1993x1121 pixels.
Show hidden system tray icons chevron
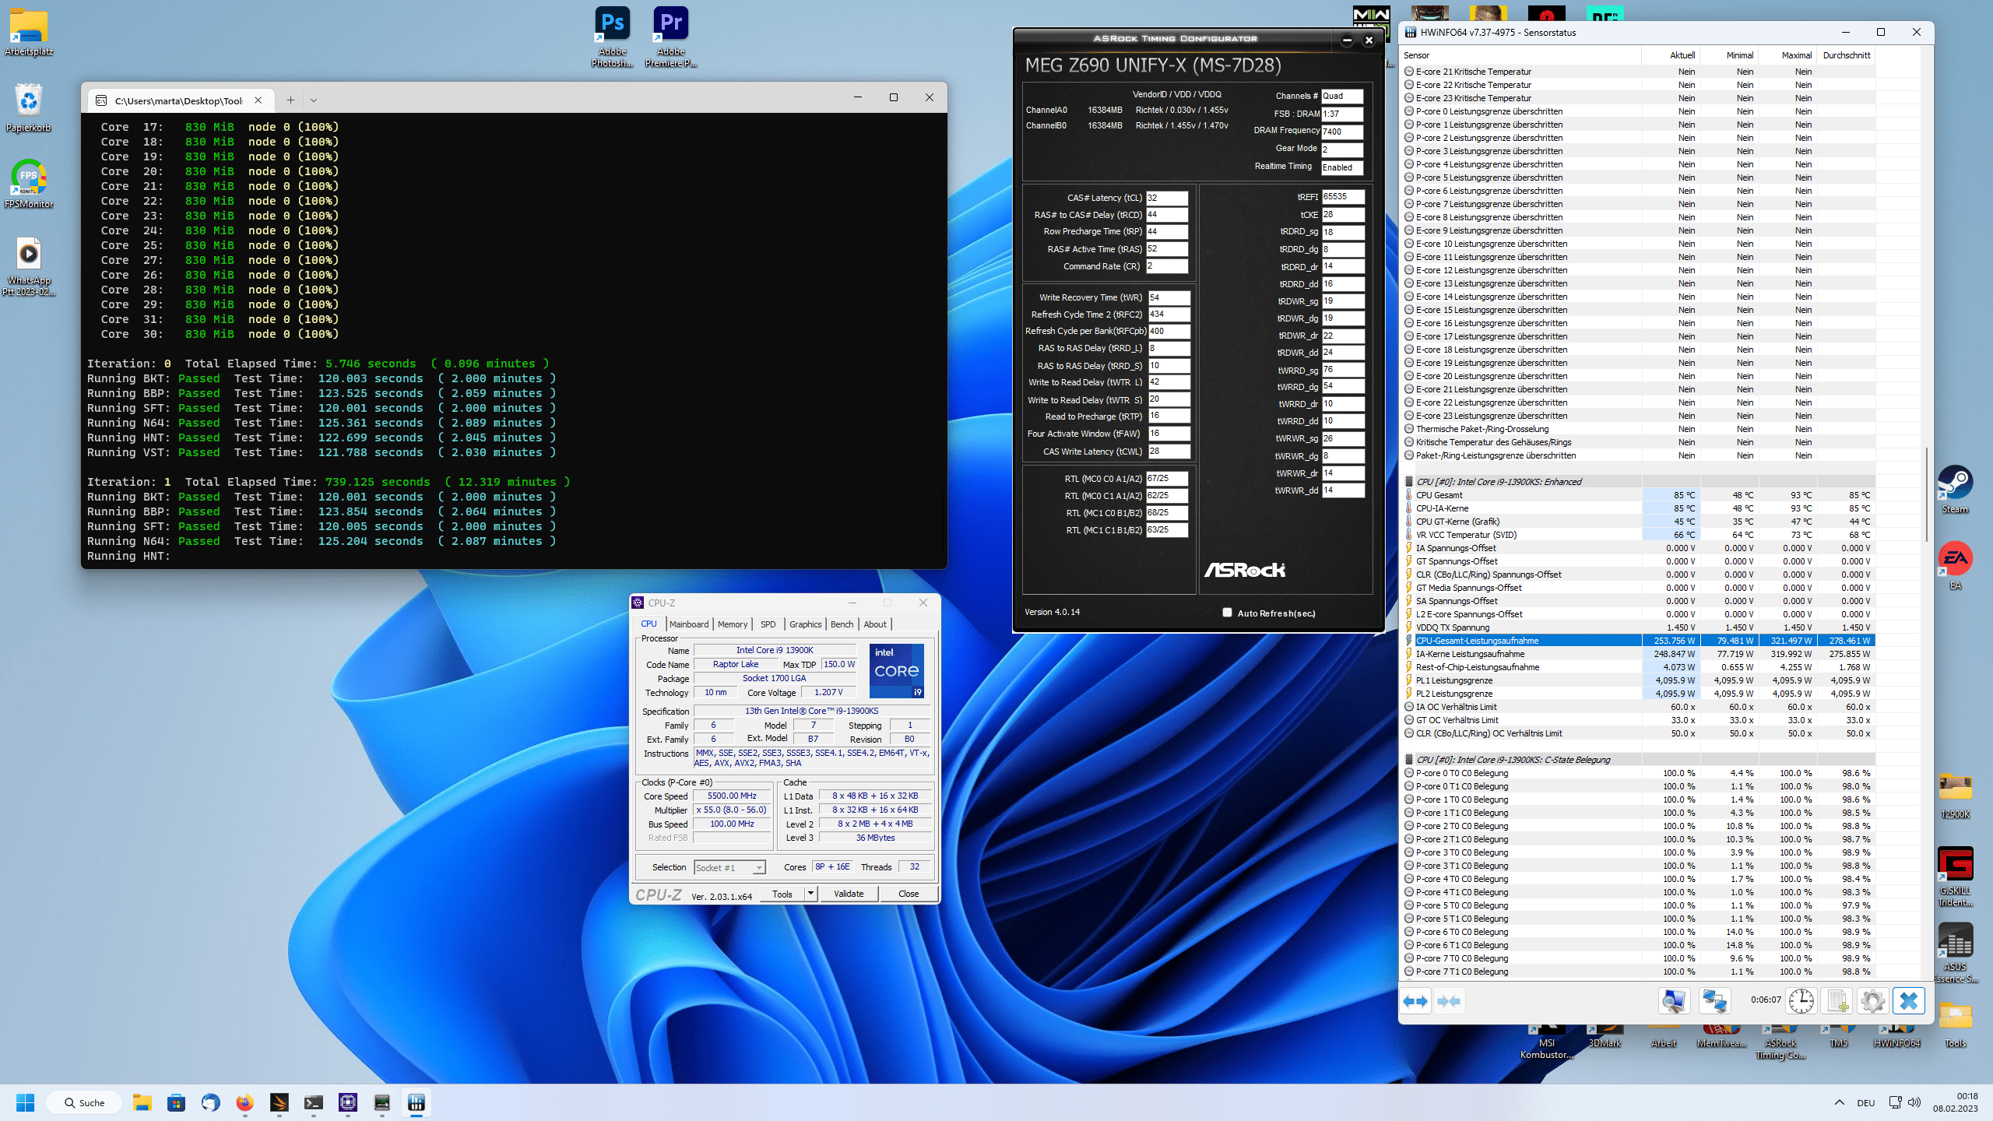point(1839,1102)
